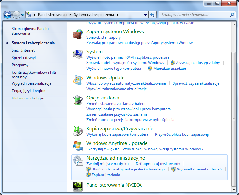Viewport: 239px width, 195px height.
Task: Open Wyświetl dzienniki zdarzeń link
Action: tap(199, 169)
